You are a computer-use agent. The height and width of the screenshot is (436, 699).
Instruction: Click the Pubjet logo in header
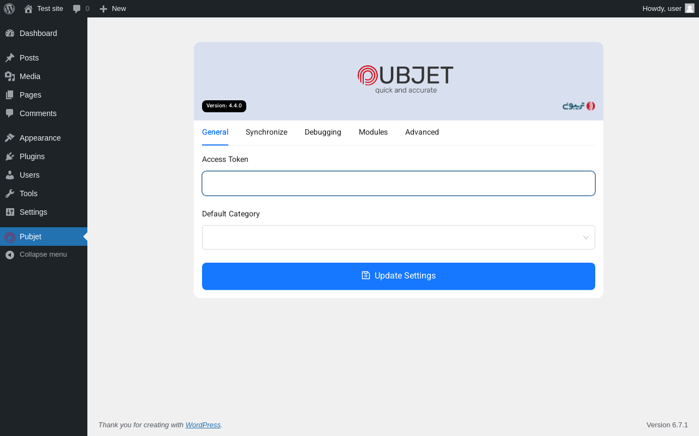tap(405, 79)
